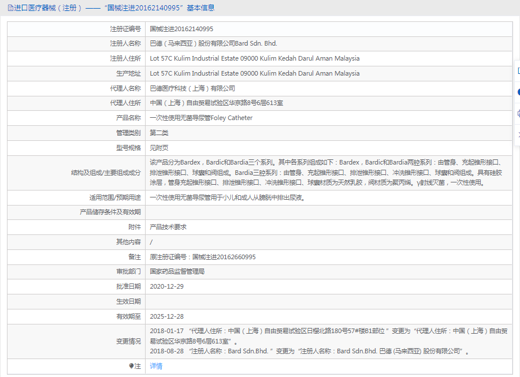Click the 适用范围/预期用途 row label
The image size is (520, 377).
pyautogui.click(x=115, y=198)
